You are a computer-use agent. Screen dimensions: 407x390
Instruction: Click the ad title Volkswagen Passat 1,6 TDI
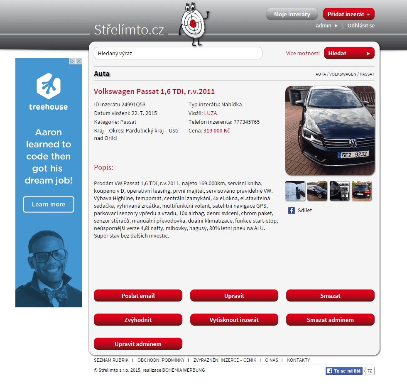point(154,91)
